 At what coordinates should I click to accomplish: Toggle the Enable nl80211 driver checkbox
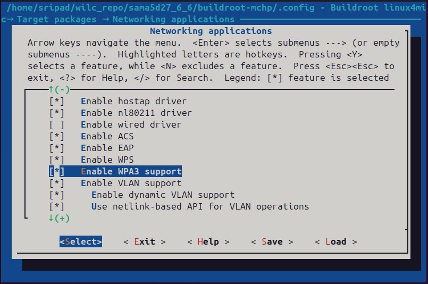pyautogui.click(x=57, y=113)
